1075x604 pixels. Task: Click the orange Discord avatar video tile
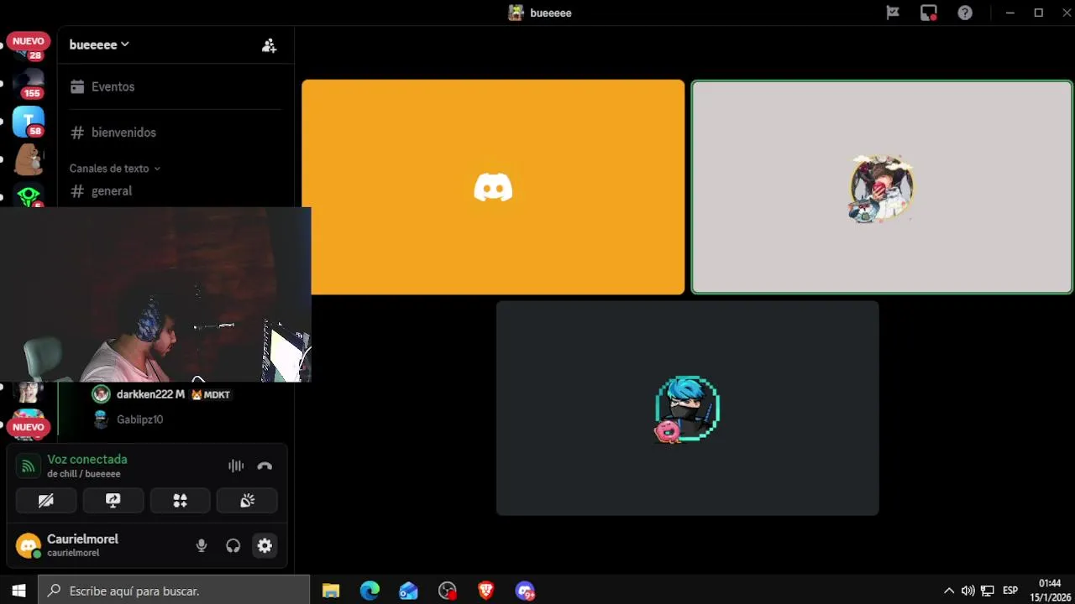coord(493,187)
